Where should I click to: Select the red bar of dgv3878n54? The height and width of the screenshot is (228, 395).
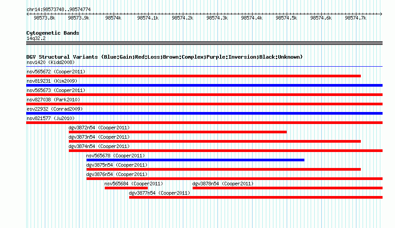coord(288,188)
